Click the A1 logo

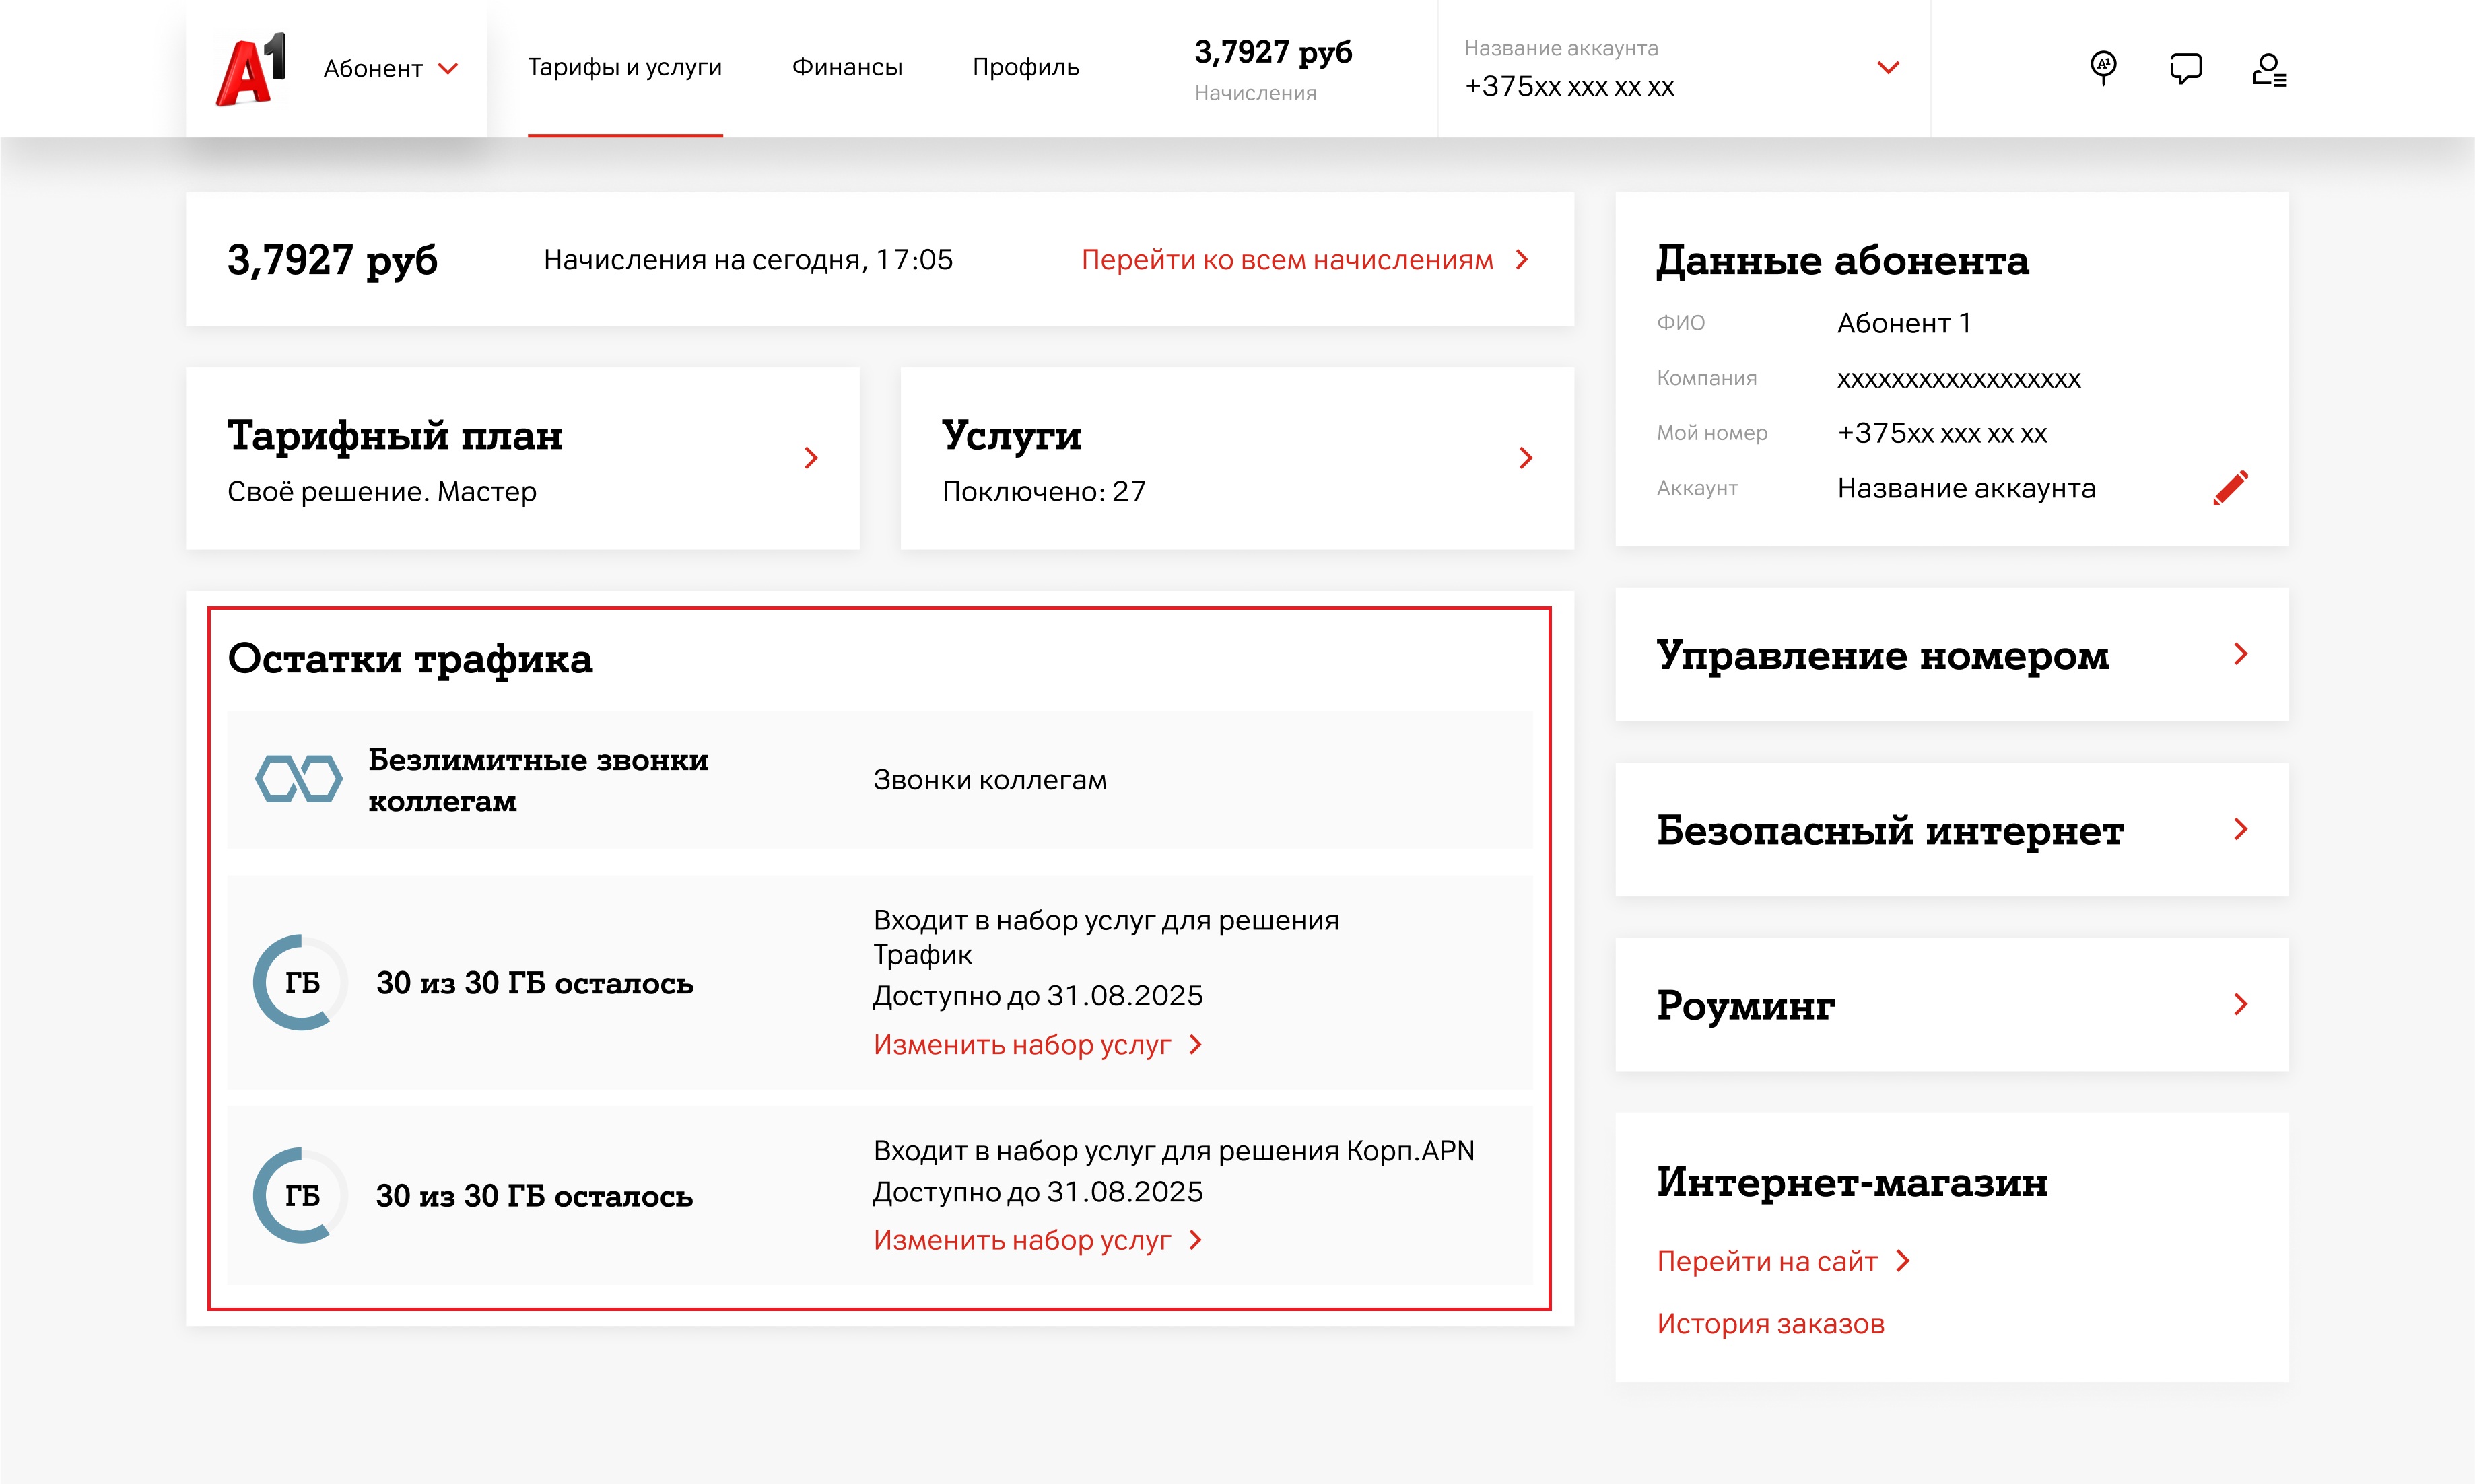[x=251, y=69]
